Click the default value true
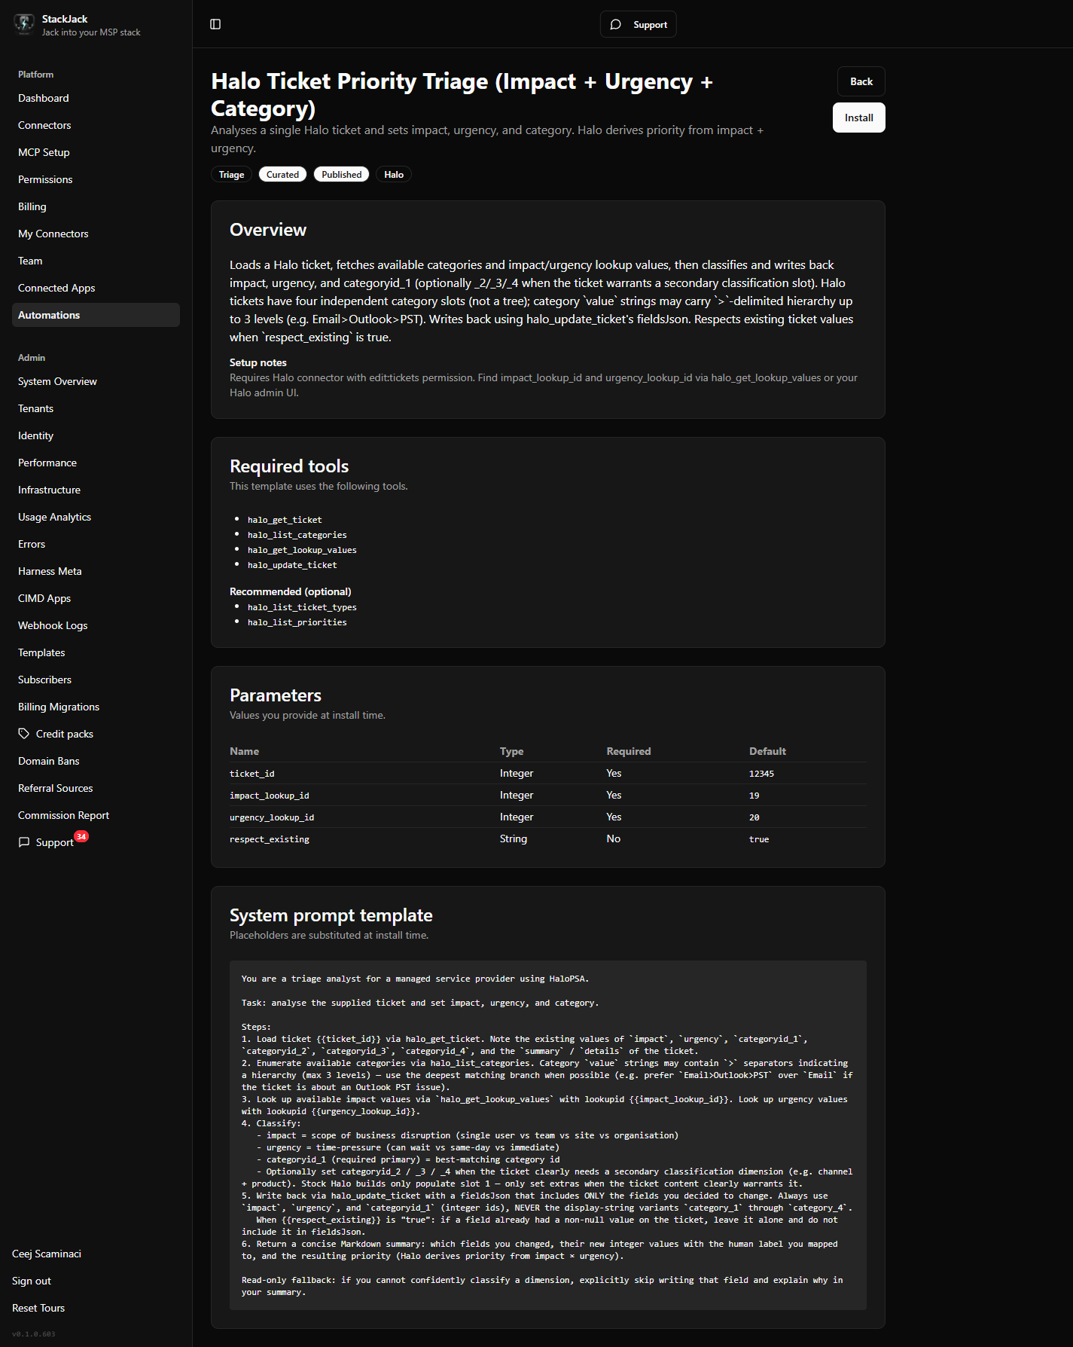 [x=759, y=839]
